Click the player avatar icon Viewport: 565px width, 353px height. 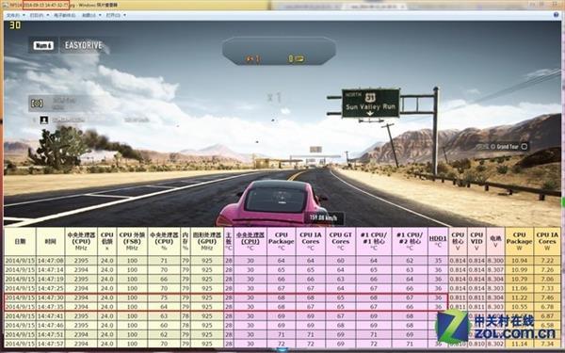[44, 120]
